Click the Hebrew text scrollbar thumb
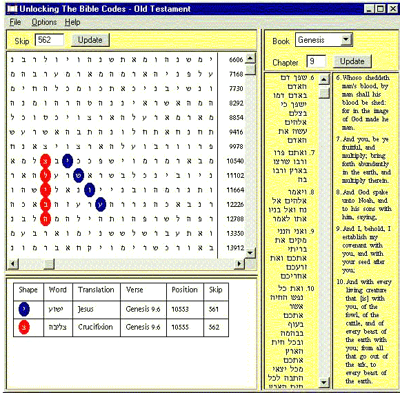Screen dimensions: 400x393 coord(324,92)
